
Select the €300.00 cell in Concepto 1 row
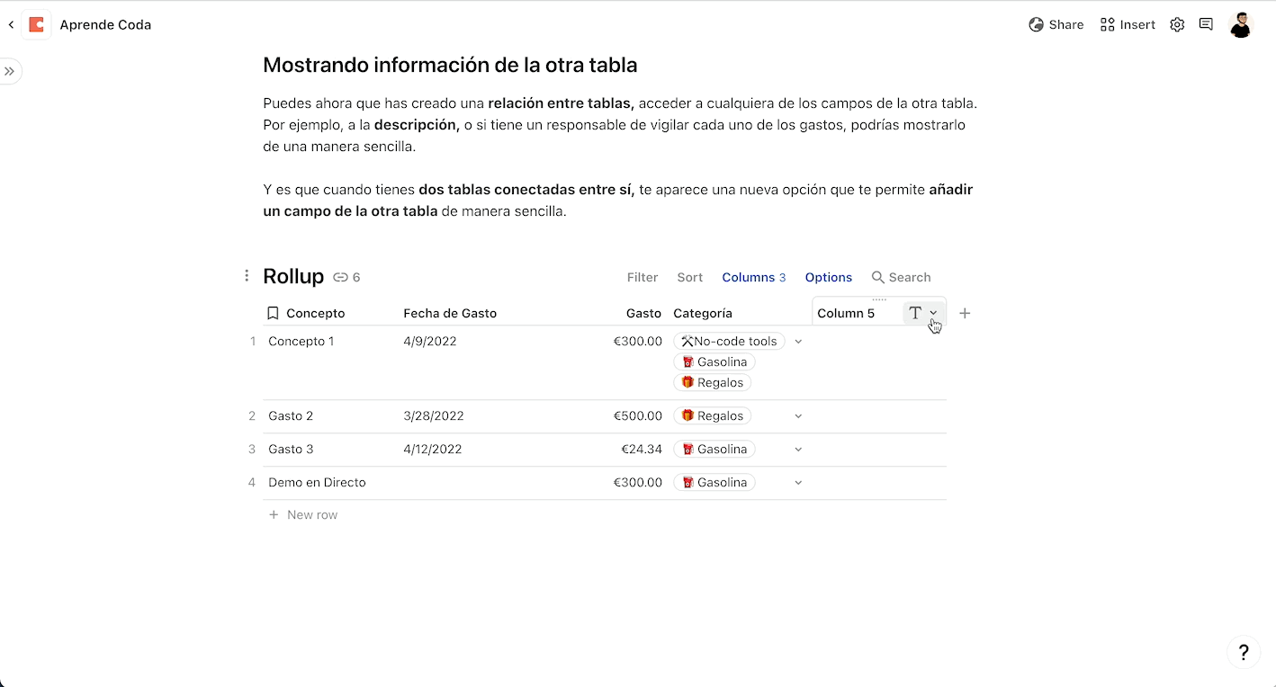(638, 341)
